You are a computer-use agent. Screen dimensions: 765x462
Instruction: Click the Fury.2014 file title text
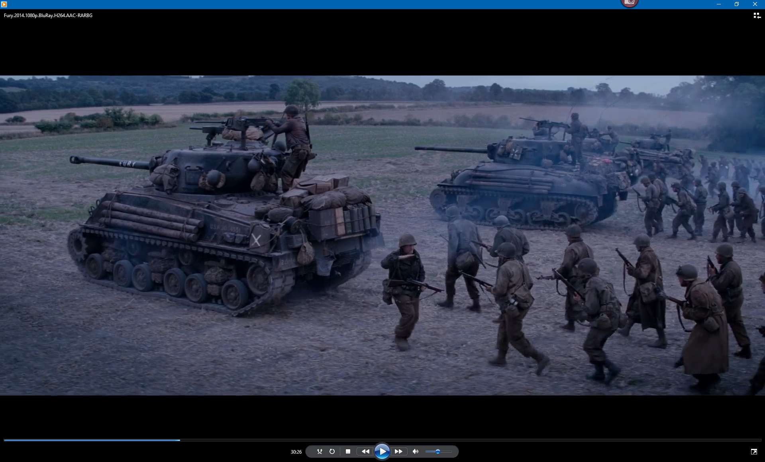tap(48, 16)
